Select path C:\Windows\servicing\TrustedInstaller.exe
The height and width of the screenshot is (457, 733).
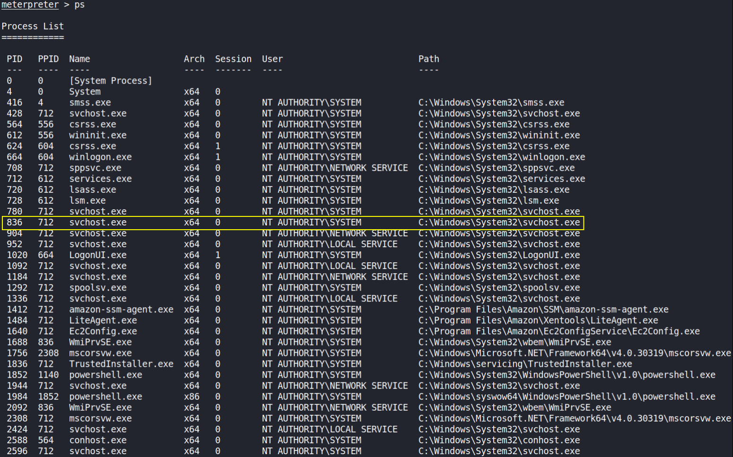pos(525,364)
